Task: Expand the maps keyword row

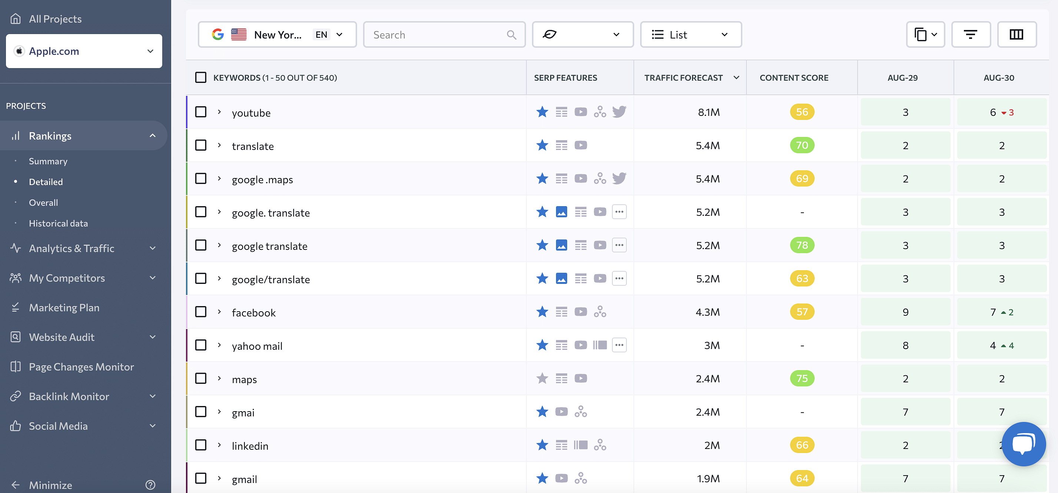Action: pyautogui.click(x=219, y=378)
